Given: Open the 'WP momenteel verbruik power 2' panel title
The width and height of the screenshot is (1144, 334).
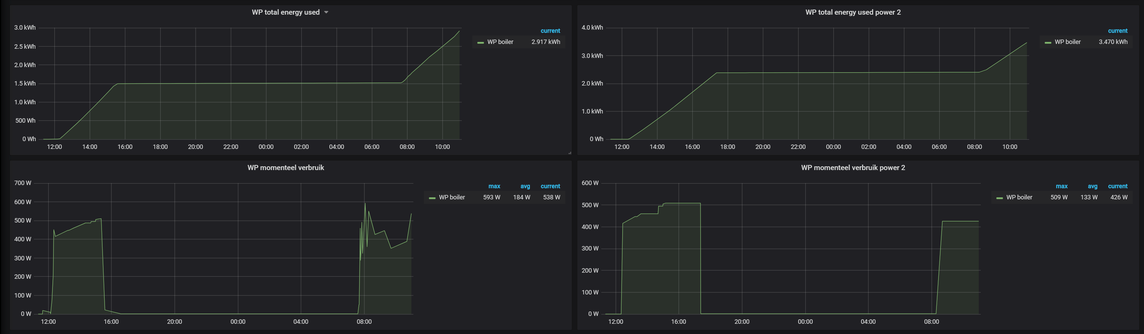Looking at the screenshot, I should point(853,168).
